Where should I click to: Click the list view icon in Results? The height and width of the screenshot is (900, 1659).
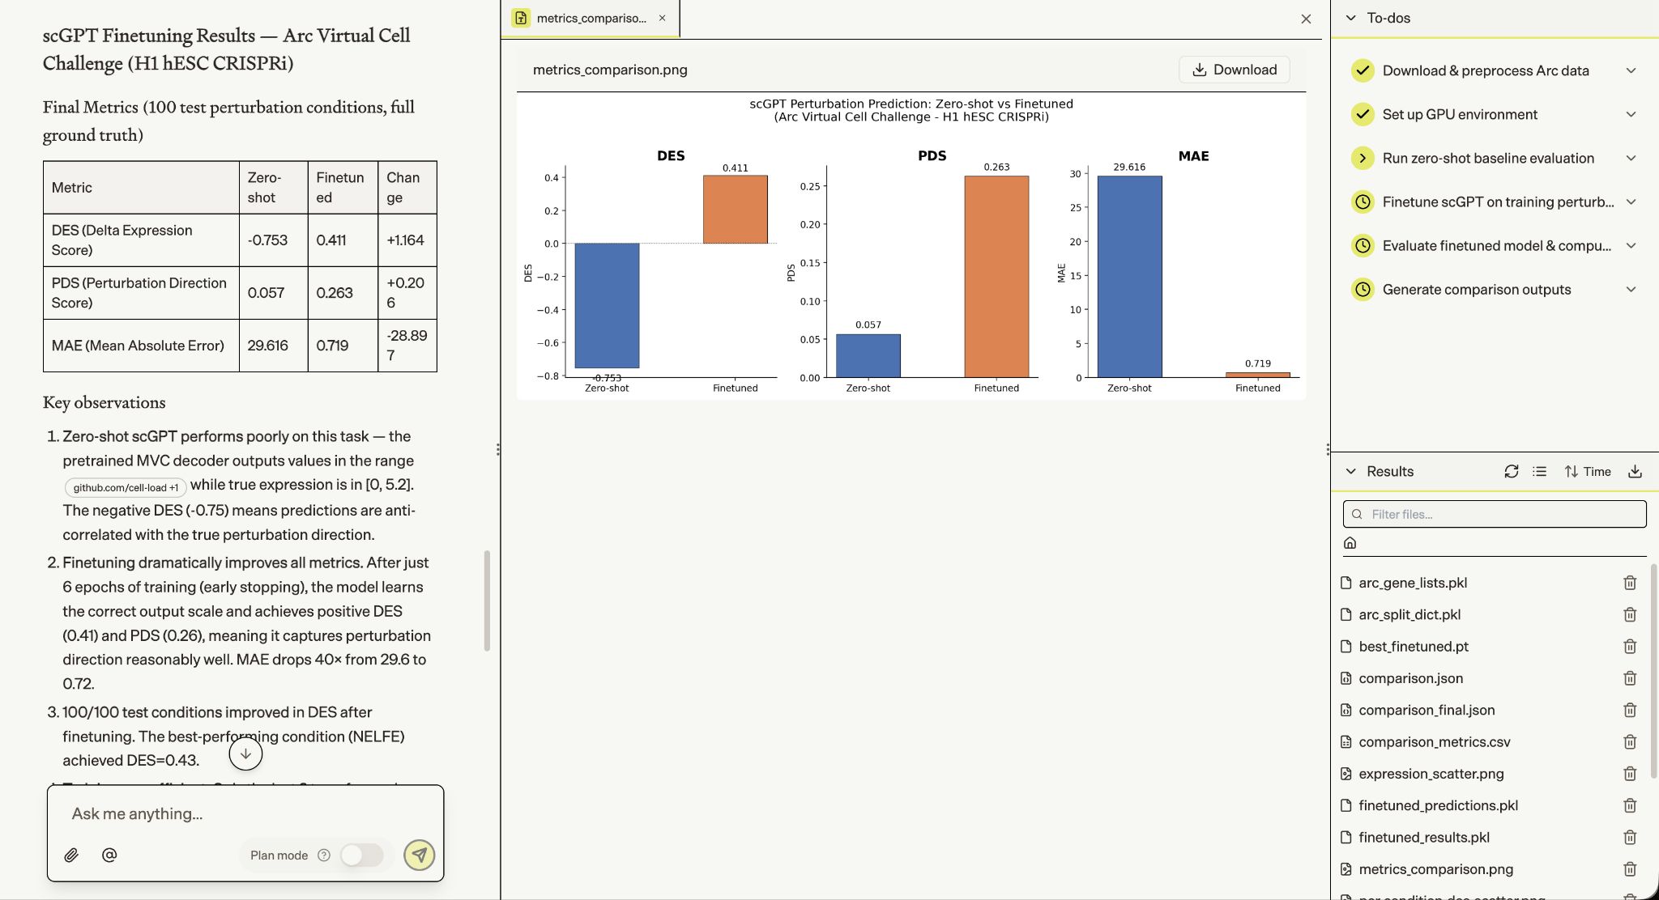(x=1540, y=471)
